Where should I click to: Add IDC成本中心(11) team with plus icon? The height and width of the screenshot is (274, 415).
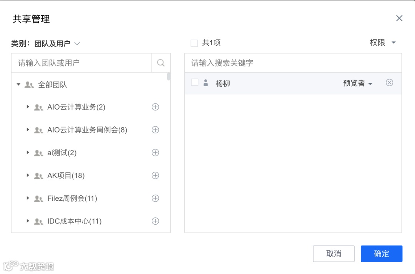tap(155, 221)
